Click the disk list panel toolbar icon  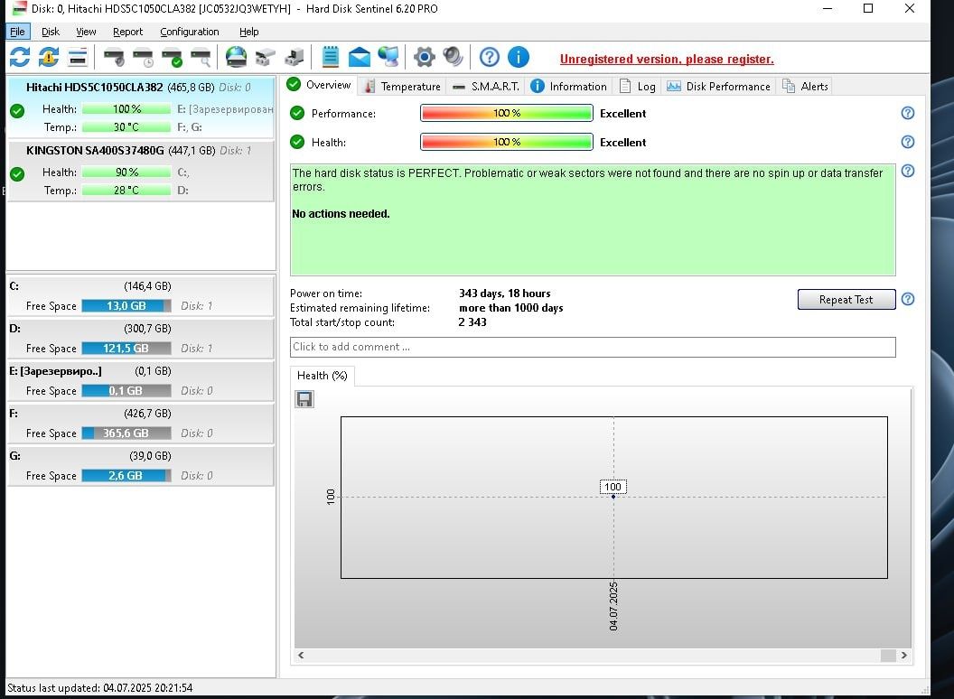coord(78,58)
